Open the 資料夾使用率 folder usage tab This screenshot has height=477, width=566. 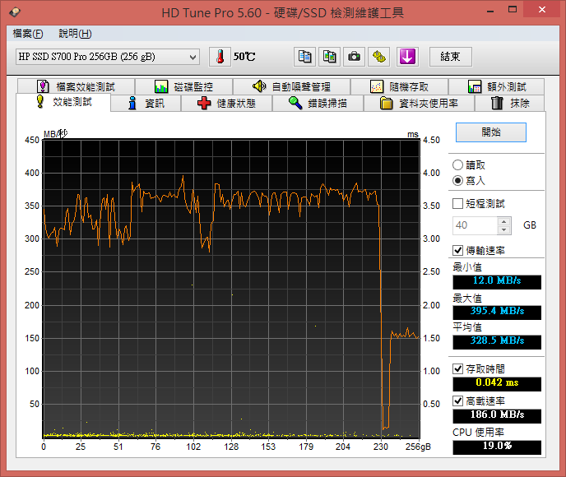tap(419, 104)
